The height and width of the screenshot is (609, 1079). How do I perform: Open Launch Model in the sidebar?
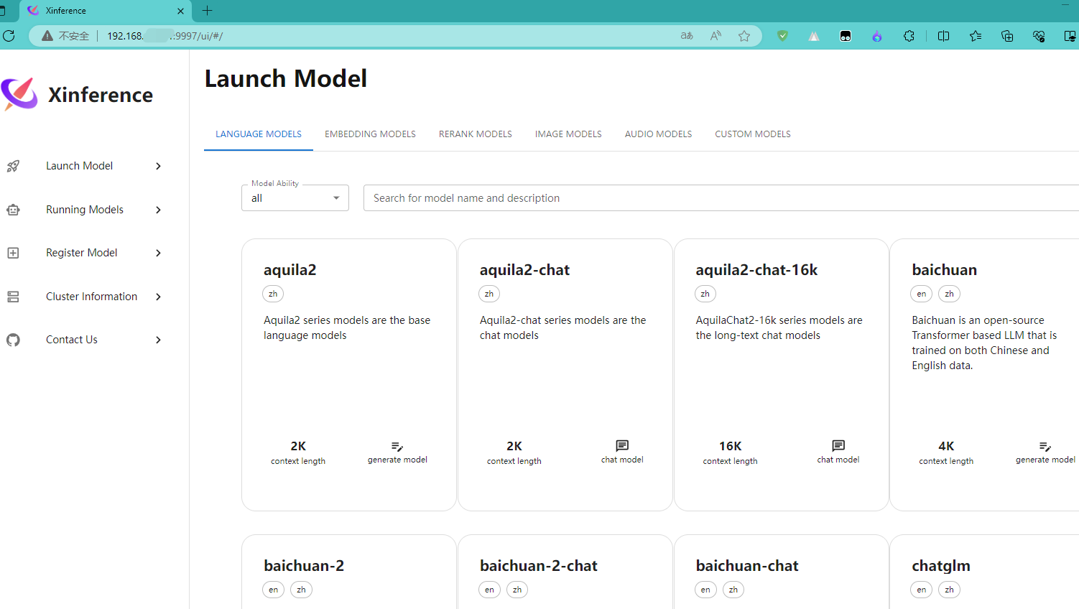[x=80, y=166]
